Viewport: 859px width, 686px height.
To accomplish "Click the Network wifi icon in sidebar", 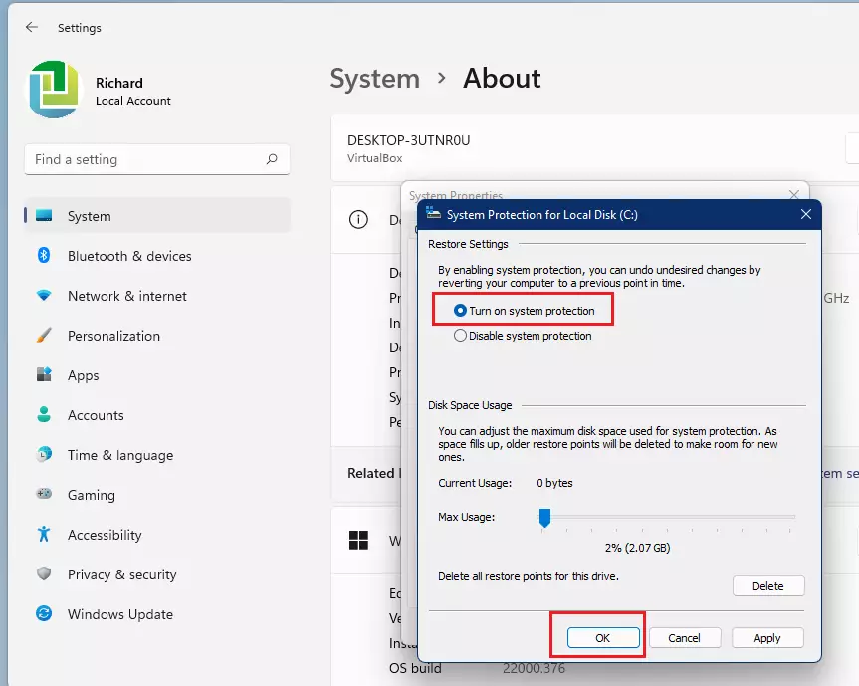I will tap(44, 296).
